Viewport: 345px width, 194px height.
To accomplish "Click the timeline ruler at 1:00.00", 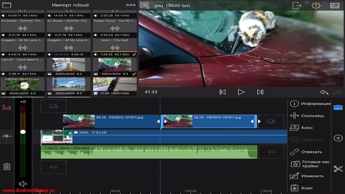I will pos(190,191).
